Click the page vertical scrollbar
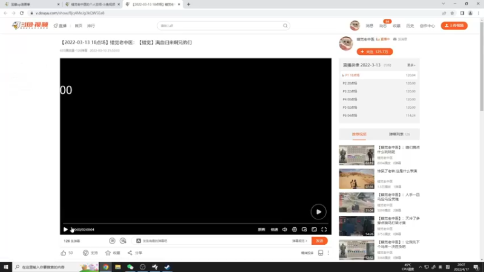484x272 pixels. [482, 66]
